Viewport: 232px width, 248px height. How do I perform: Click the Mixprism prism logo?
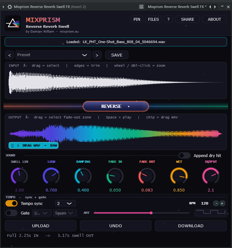pos(13,23)
